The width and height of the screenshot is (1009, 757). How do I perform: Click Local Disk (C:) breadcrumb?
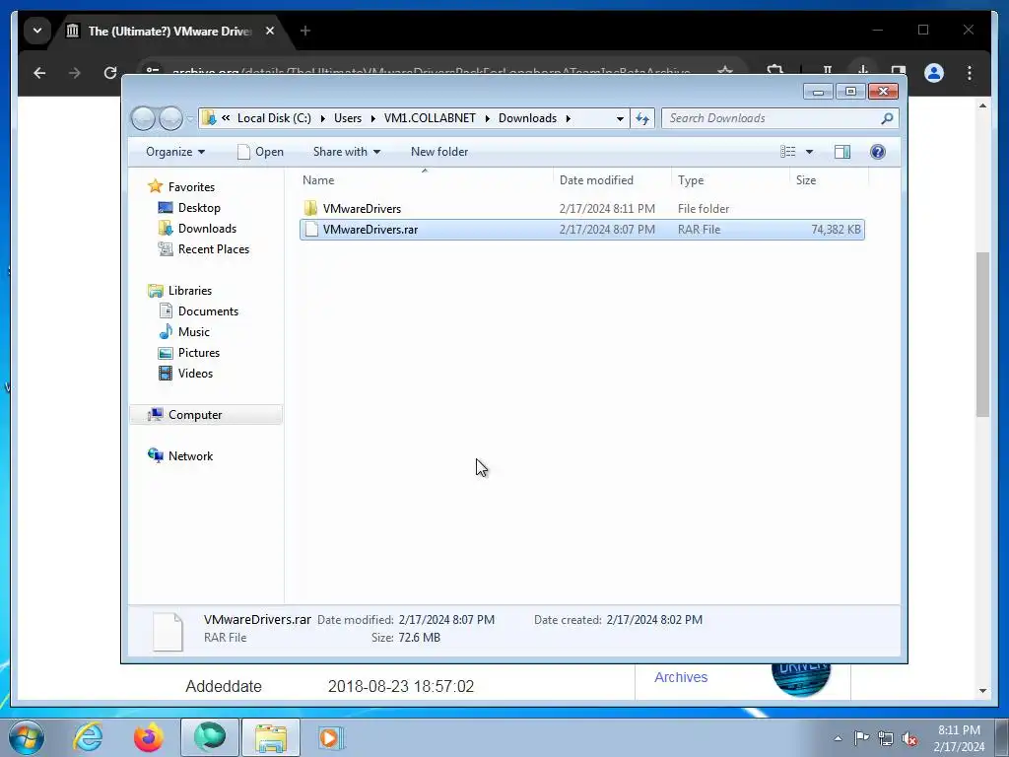274,118
